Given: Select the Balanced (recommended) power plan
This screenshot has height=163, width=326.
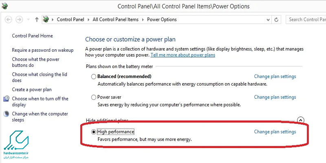Looking at the screenshot, I should 94,77.
